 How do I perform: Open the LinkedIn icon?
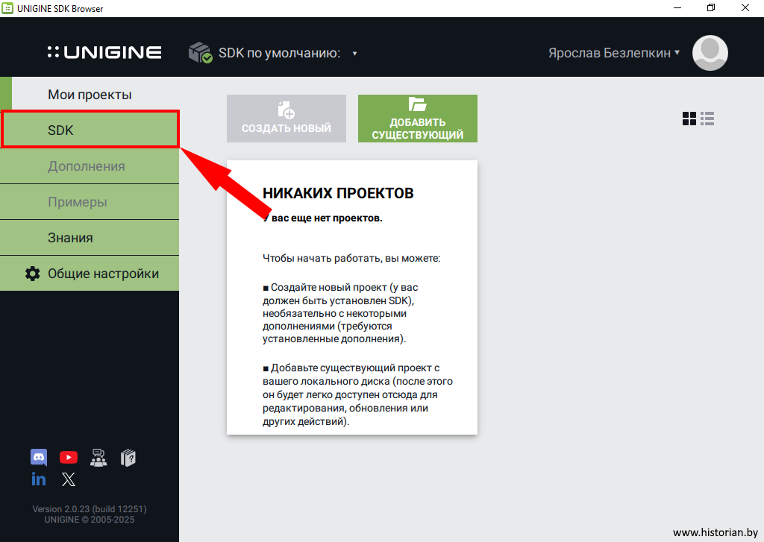39,479
